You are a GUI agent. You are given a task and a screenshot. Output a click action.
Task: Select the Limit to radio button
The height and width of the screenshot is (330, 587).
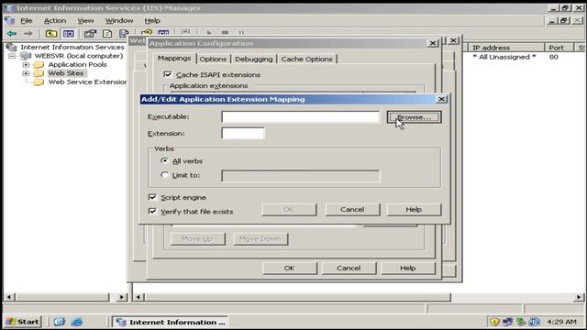(164, 175)
